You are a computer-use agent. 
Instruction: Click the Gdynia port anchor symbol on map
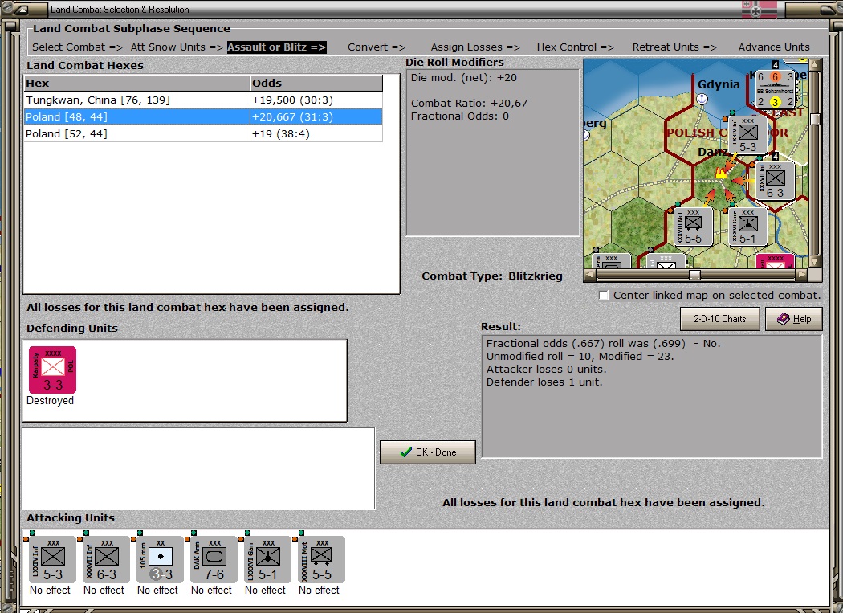[x=702, y=99]
